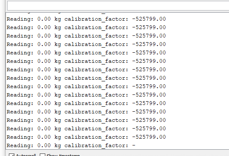
Task: Click the Autoscroll label text
Action: point(26,155)
